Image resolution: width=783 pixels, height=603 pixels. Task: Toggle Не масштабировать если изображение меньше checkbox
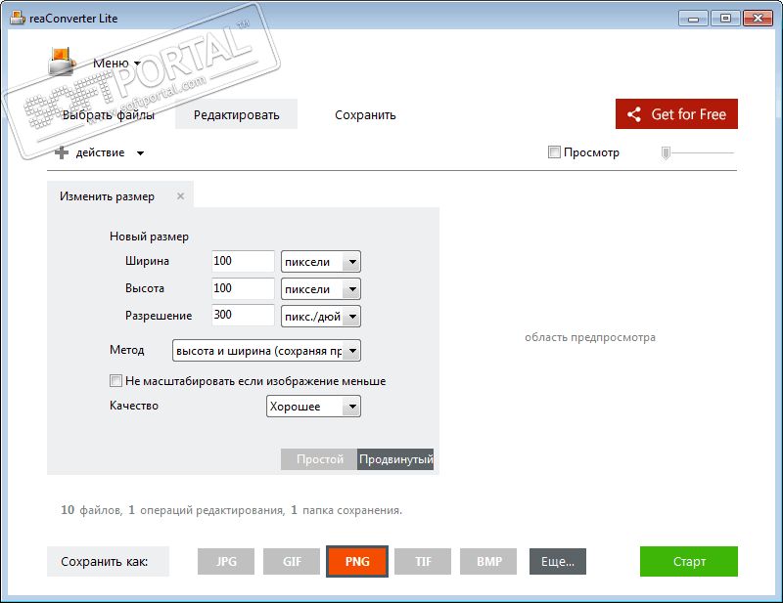[x=115, y=381]
